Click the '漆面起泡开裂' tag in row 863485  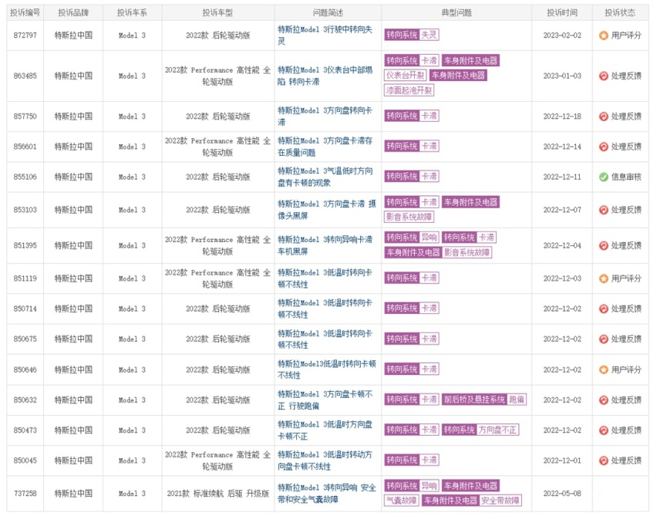point(409,90)
